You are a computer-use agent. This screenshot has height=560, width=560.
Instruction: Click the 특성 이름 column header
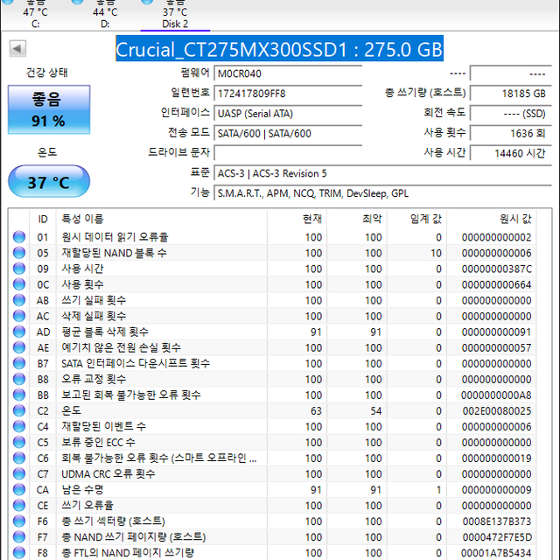[161, 219]
